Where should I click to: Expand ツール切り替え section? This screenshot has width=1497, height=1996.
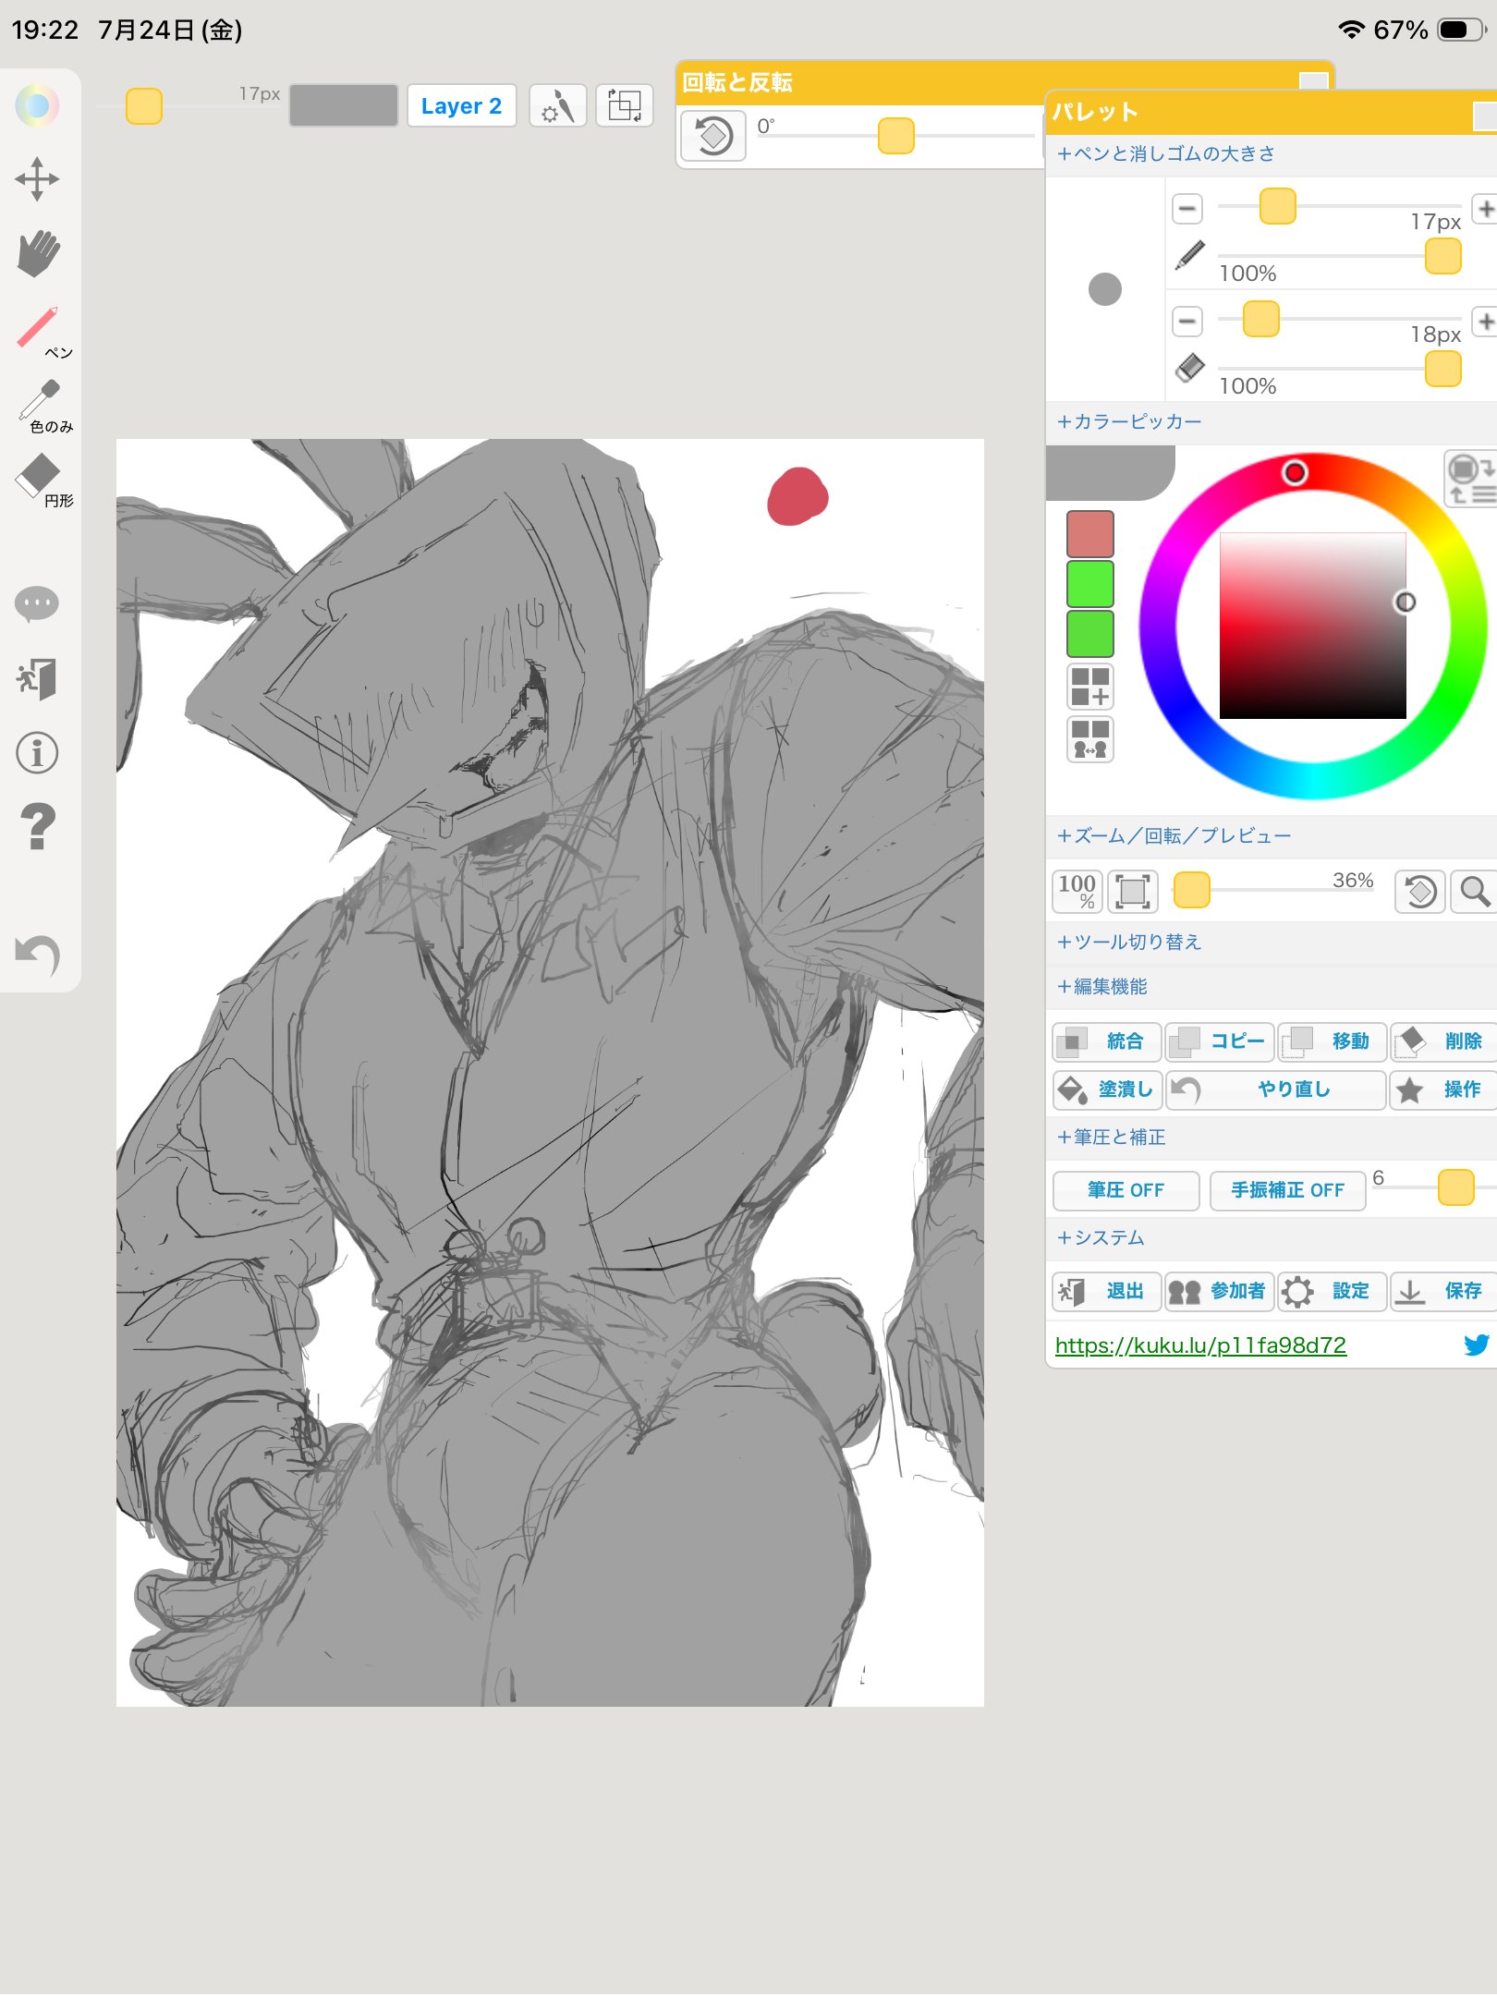coord(1128,942)
